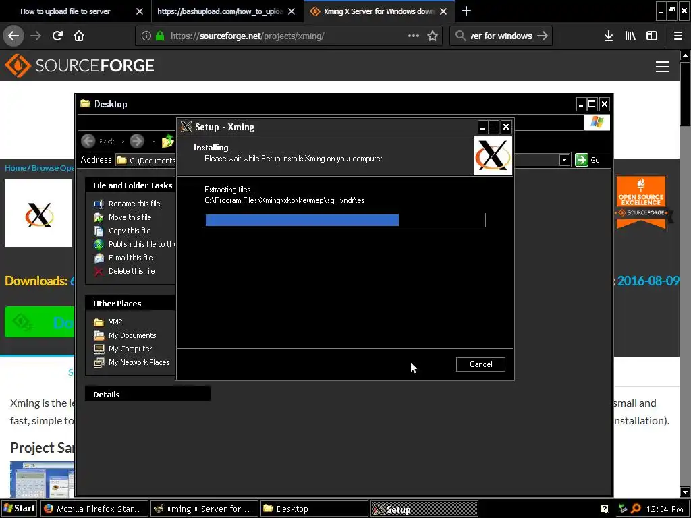The image size is (691, 518).
Task: Open the Firefox hamburger menu
Action: 678,36
